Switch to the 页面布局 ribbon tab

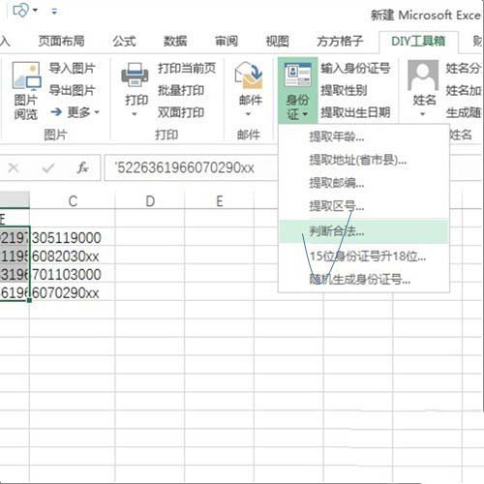tap(61, 42)
